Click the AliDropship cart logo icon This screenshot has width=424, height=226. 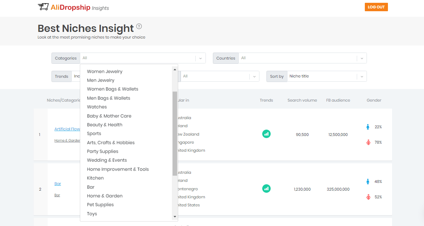[43, 7]
